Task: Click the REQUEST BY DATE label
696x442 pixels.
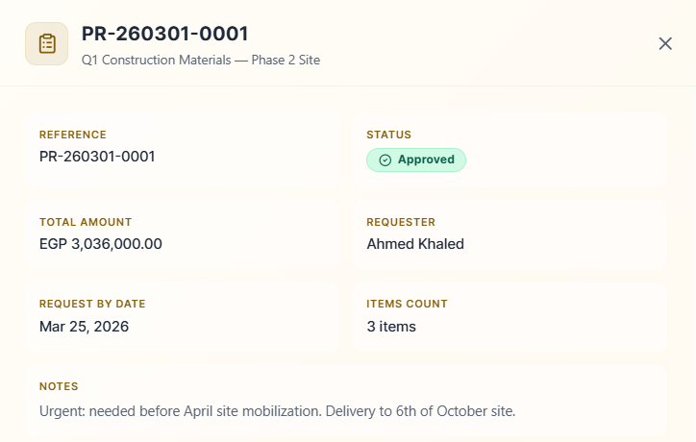Action: [92, 304]
